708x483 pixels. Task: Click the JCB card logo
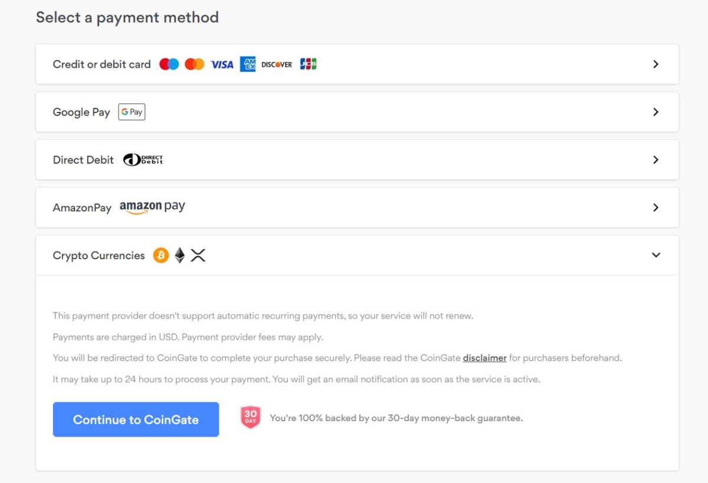tap(308, 64)
